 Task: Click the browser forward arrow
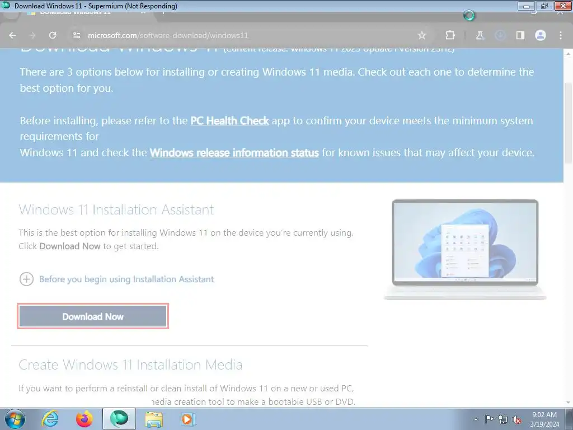[32, 35]
